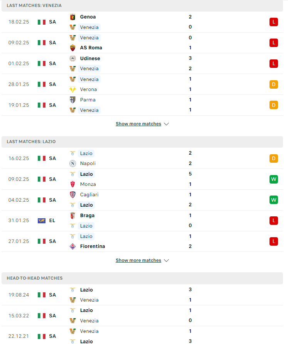
Task: Click the Cagliari club crest
Action: click(72, 195)
